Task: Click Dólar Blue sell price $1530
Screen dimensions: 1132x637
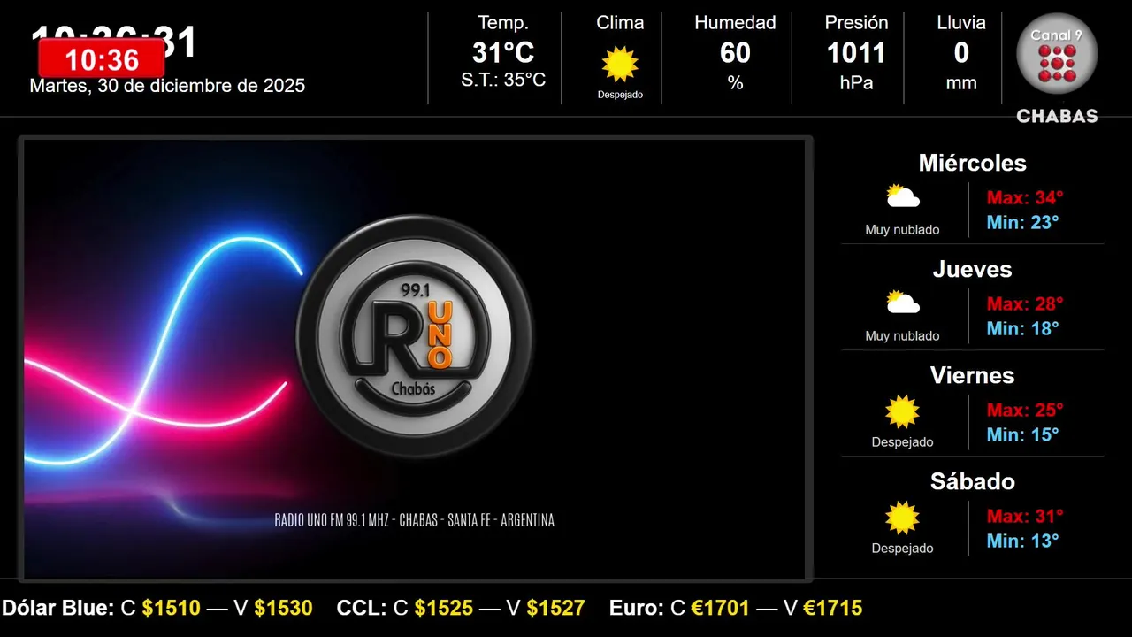Action: coord(284,609)
